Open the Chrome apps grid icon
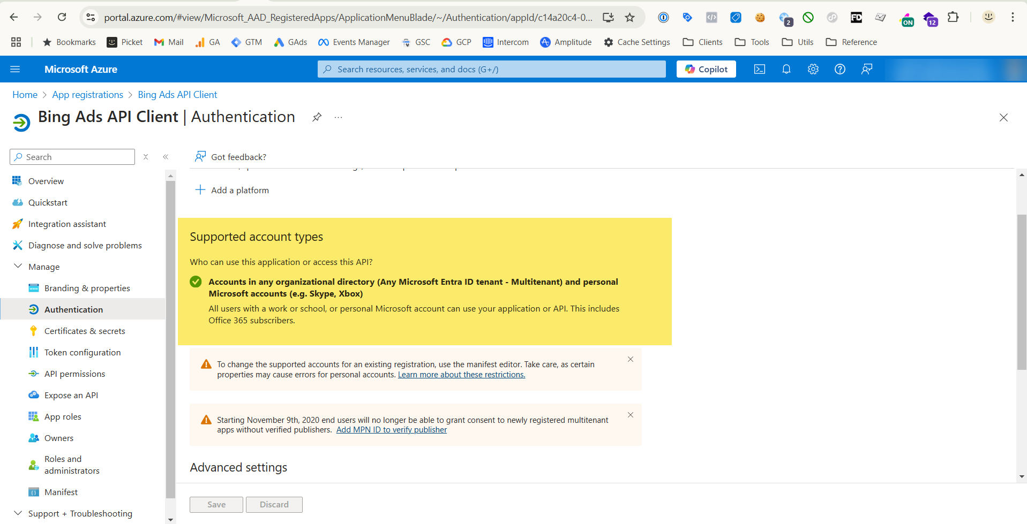 pyautogui.click(x=16, y=42)
